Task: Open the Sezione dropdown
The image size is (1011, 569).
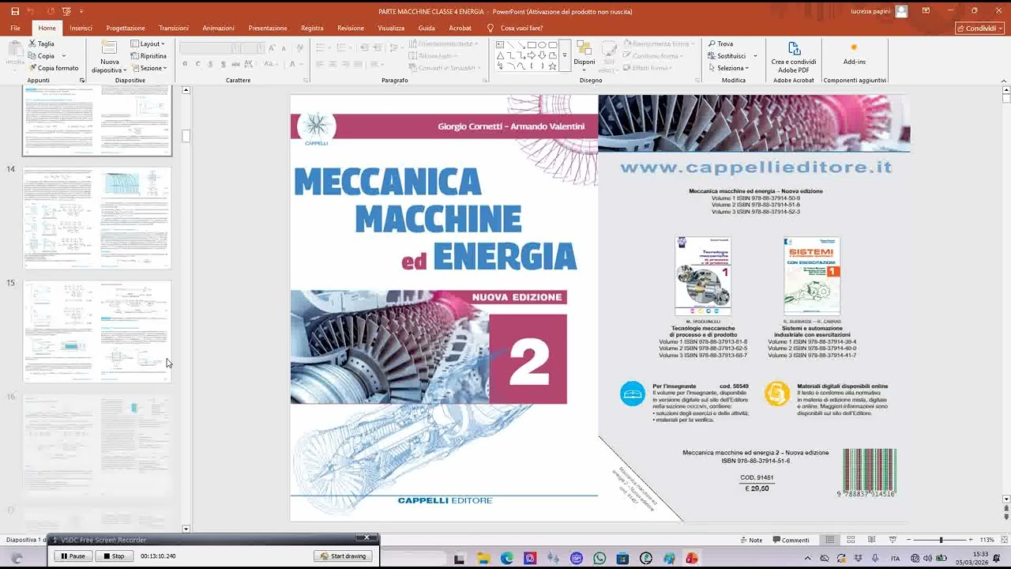Action: (x=148, y=68)
